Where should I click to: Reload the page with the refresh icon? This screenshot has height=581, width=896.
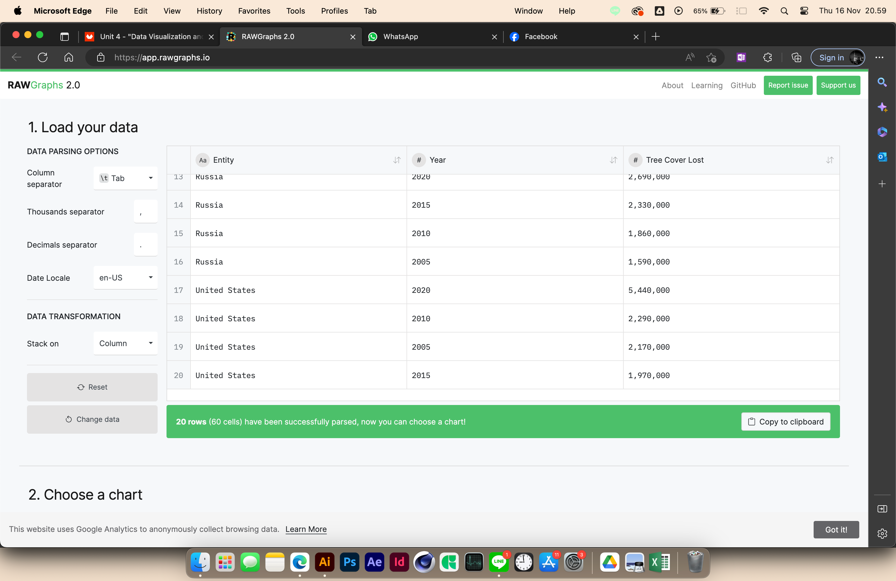tap(43, 57)
